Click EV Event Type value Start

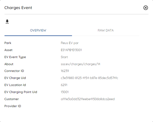(x=64, y=57)
